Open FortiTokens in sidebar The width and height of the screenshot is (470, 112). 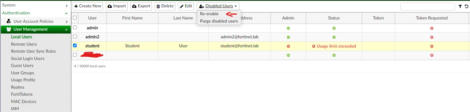pos(22,94)
